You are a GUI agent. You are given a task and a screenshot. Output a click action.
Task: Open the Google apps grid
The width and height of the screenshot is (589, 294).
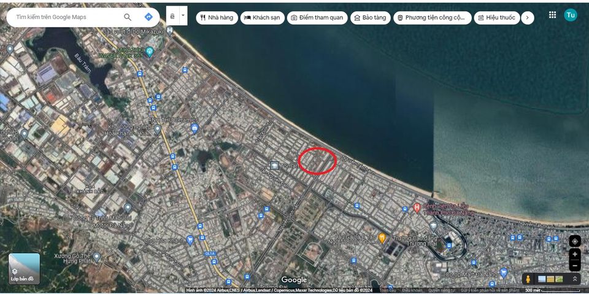coord(552,15)
